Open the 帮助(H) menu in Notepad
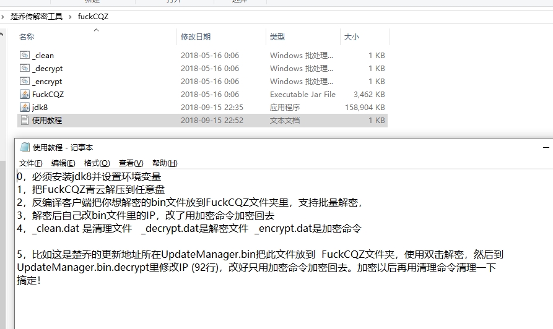The image size is (553, 329). [x=165, y=163]
